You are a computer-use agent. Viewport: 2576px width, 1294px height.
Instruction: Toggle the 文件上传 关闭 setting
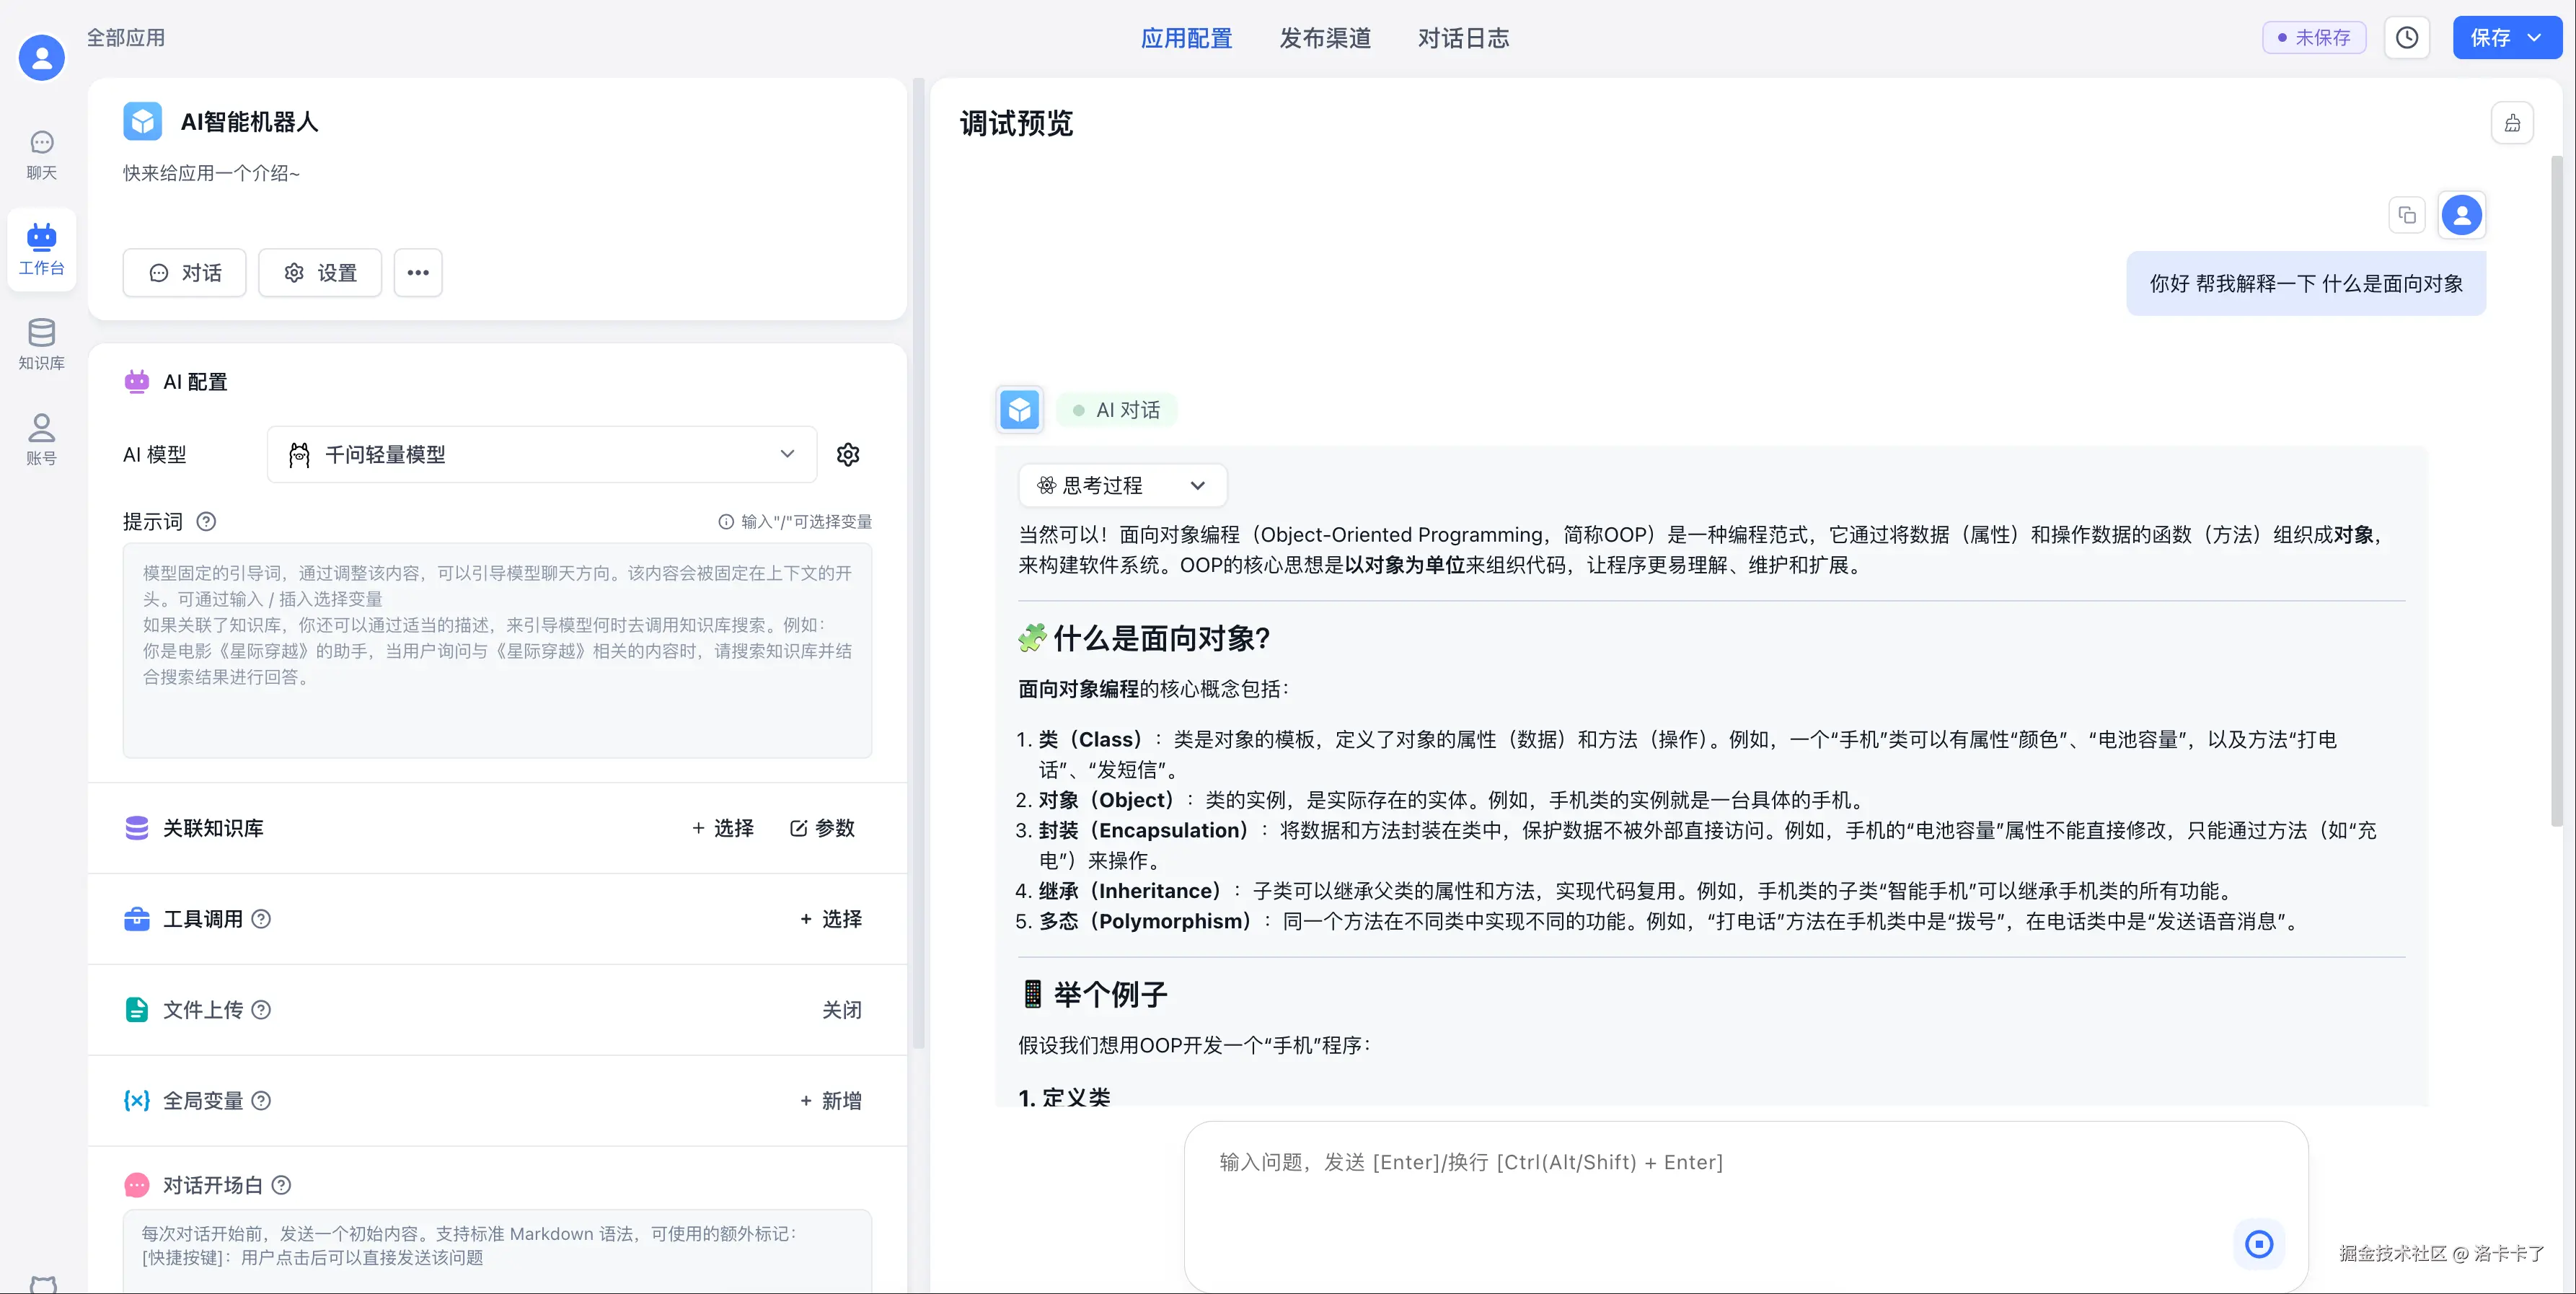coord(841,1010)
